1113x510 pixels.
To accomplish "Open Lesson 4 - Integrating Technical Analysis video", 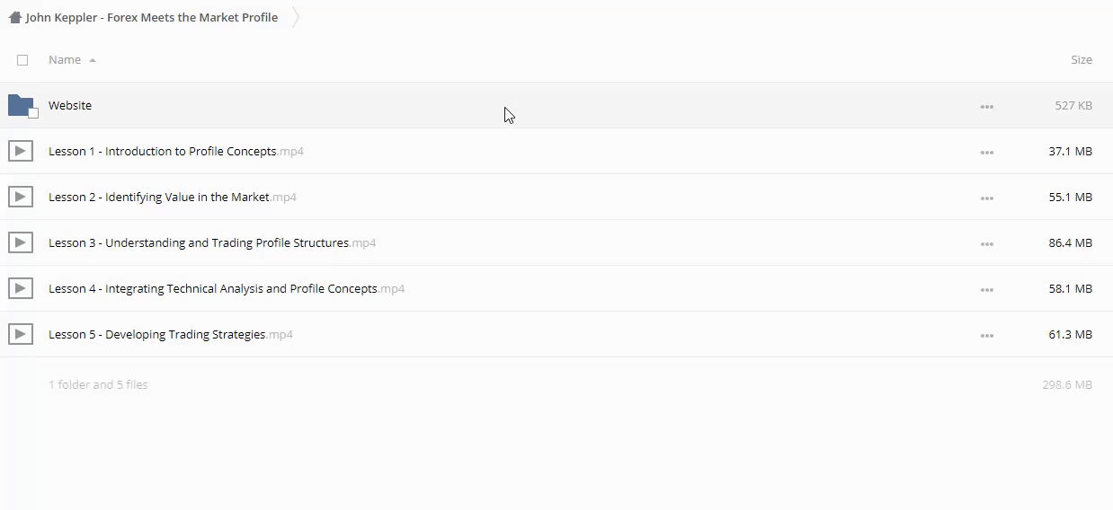I will point(213,288).
